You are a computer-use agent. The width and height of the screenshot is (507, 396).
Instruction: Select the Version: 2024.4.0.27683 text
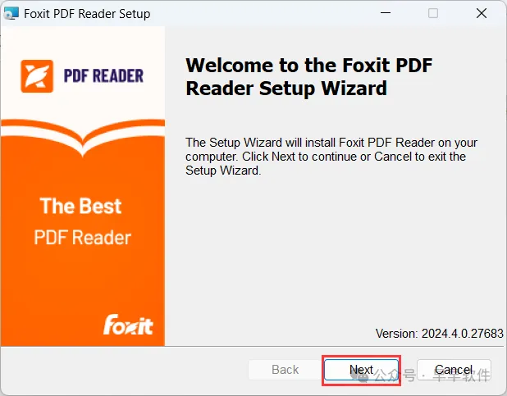440,334
